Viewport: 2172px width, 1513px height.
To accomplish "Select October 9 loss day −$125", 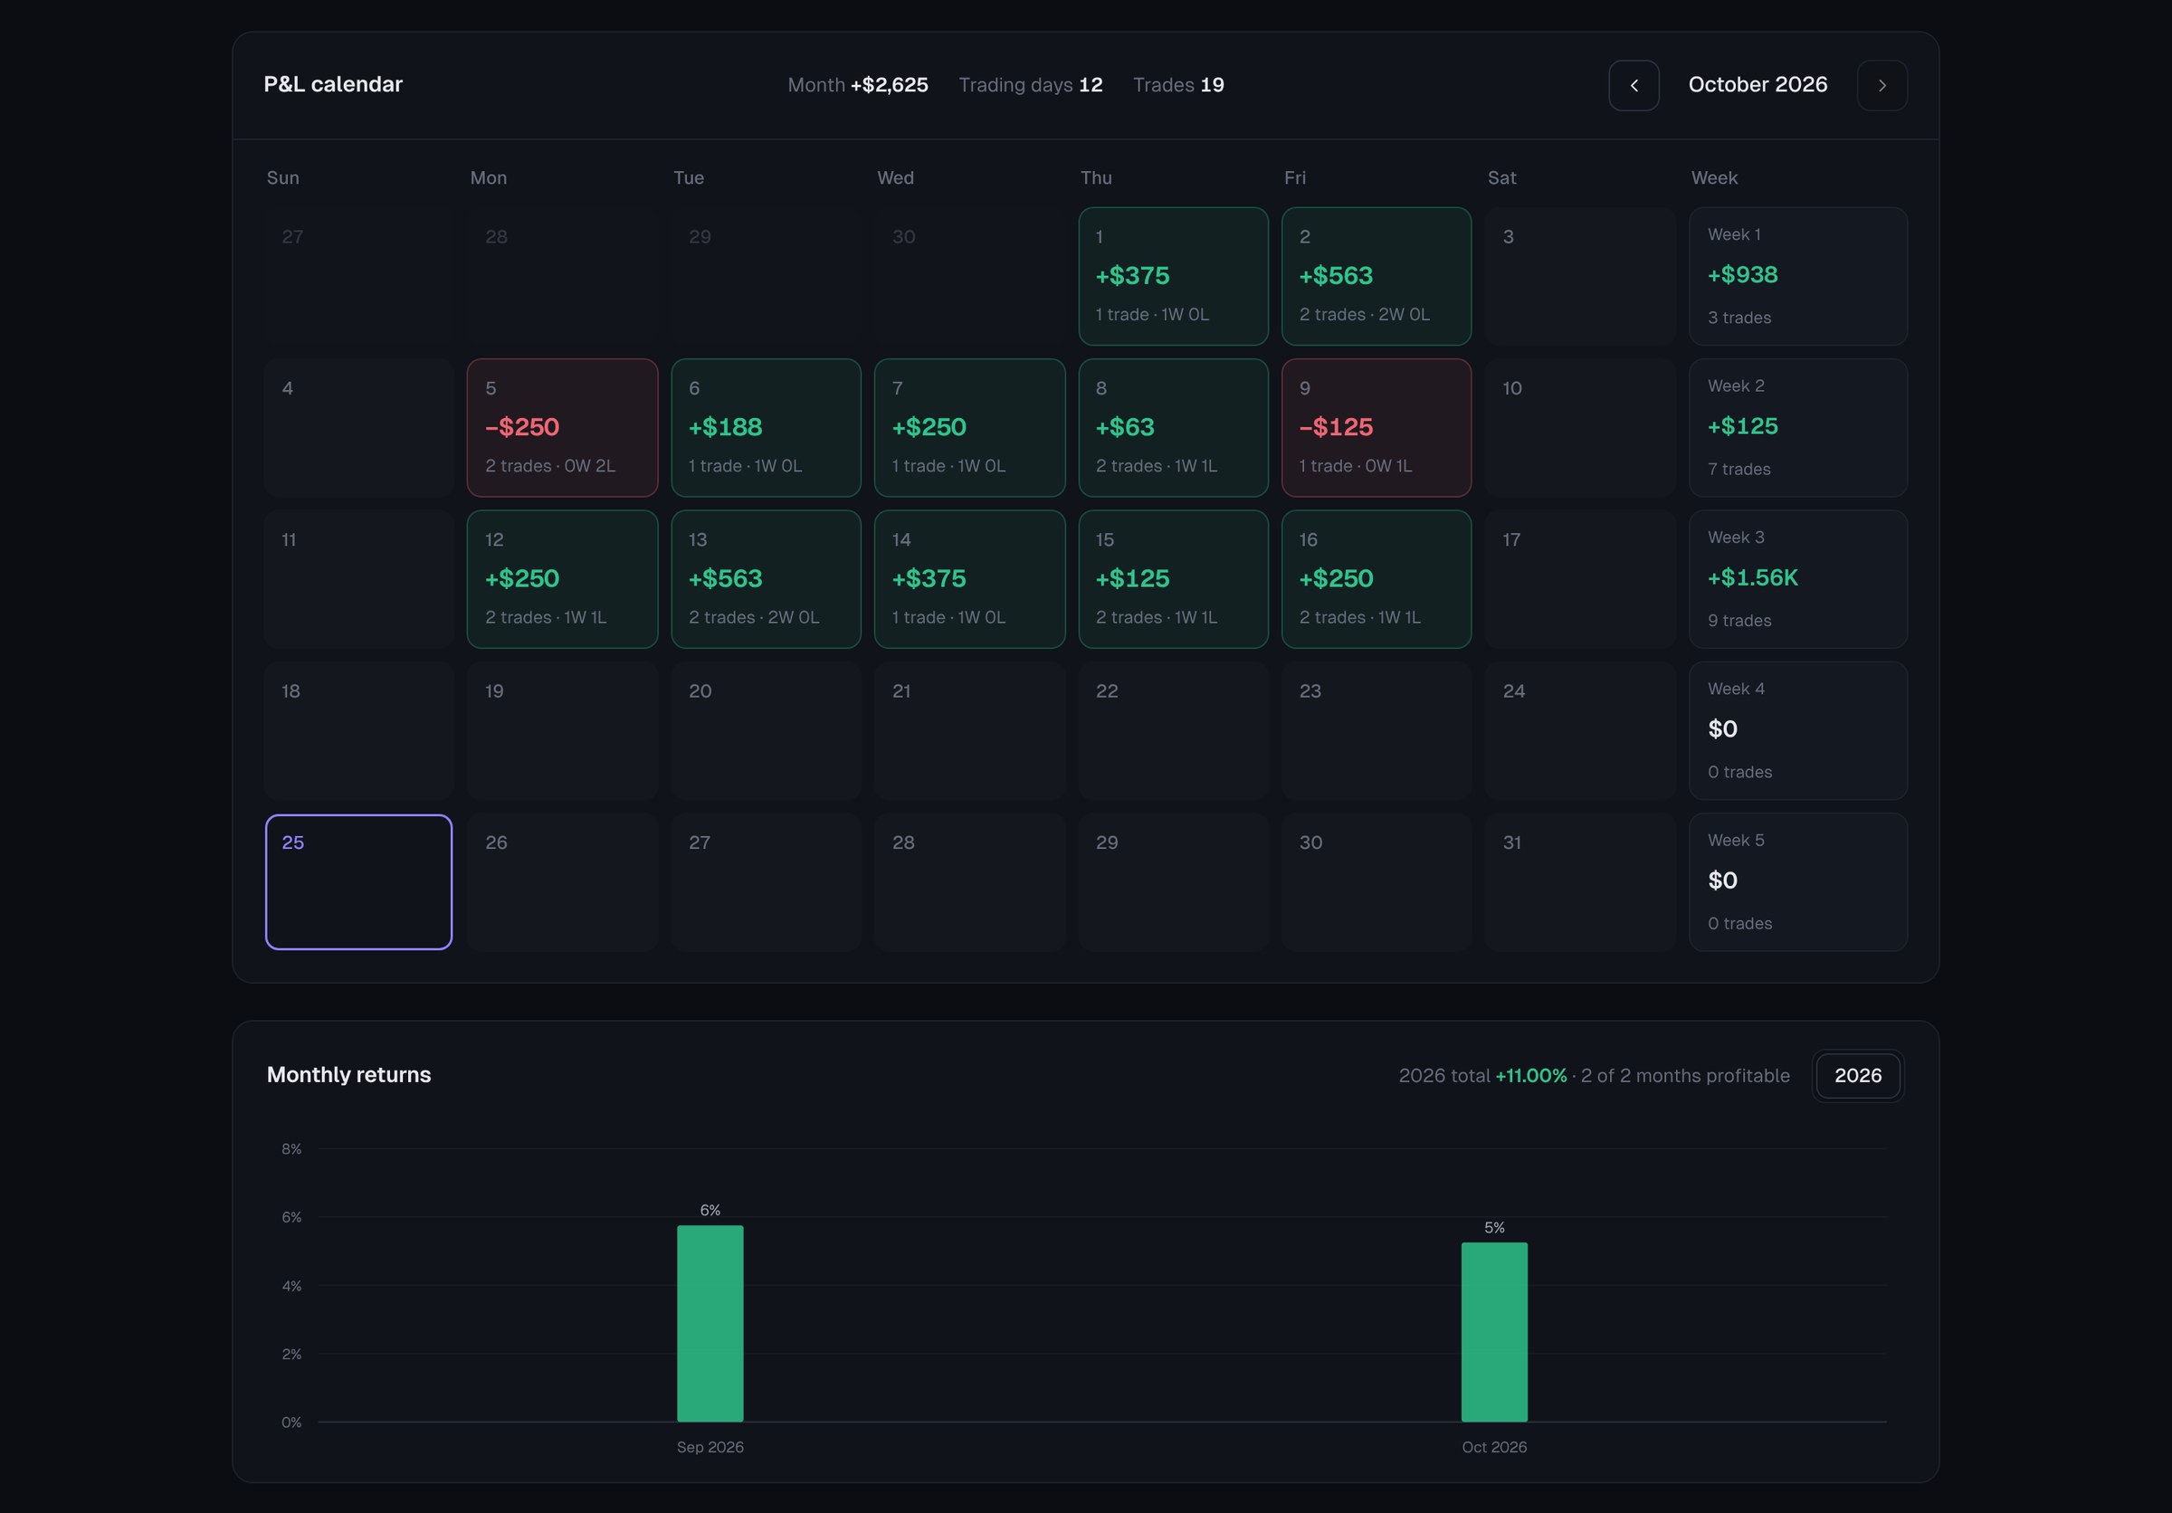I will (1377, 427).
